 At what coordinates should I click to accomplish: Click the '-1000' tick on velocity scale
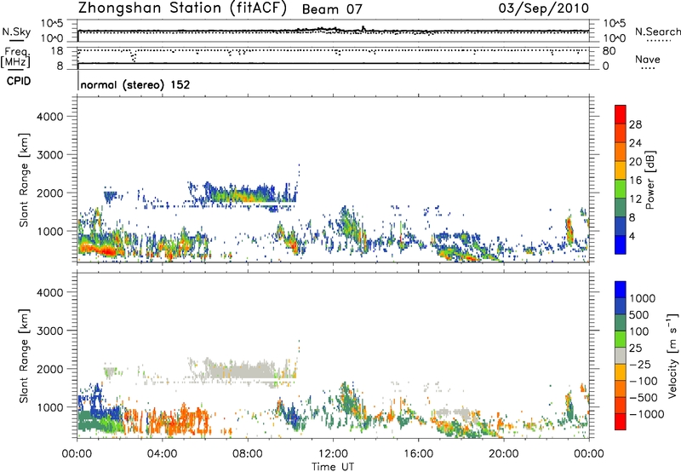click(647, 414)
